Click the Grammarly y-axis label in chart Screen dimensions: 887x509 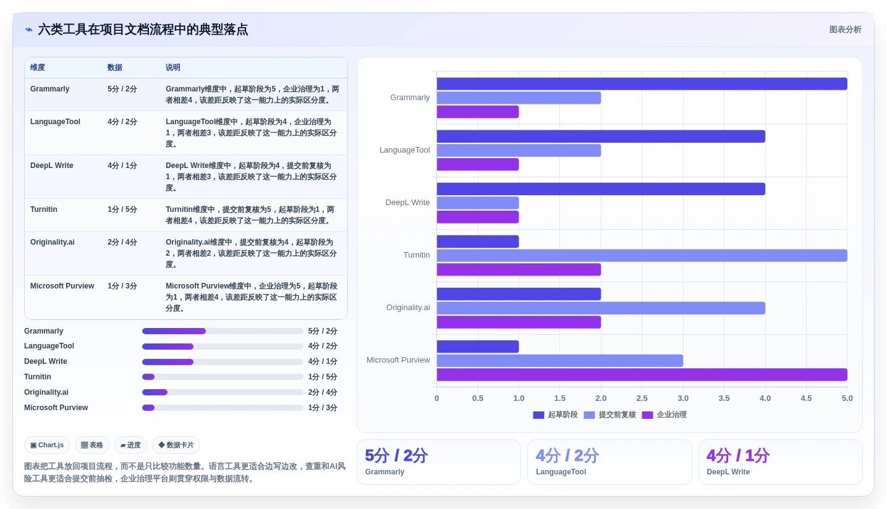tap(410, 98)
